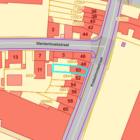
Task: Click the purple crosshatched square symbol
Action: coord(124,44)
